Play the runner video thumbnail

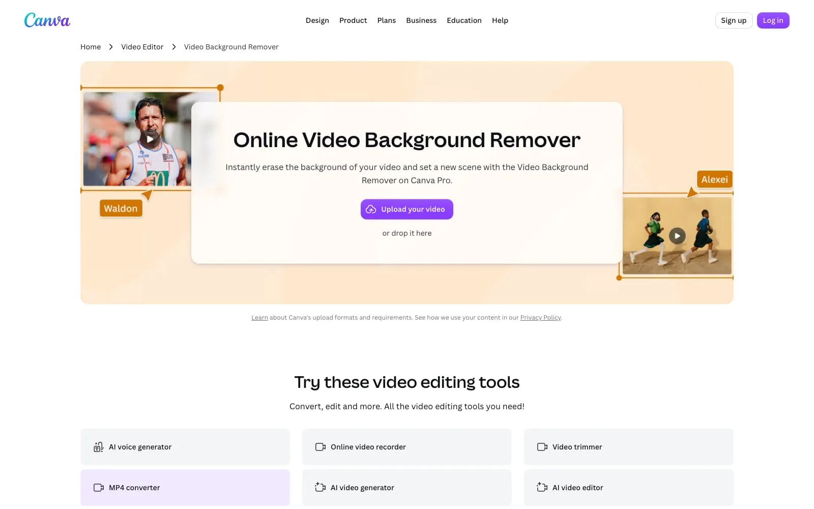[x=150, y=139]
